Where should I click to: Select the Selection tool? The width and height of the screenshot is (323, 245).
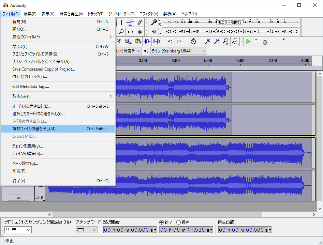(x=121, y=22)
